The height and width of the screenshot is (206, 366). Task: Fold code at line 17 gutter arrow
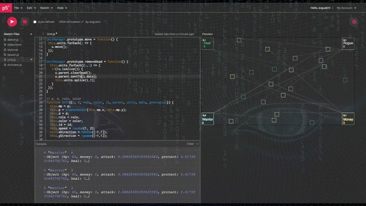coord(44,62)
